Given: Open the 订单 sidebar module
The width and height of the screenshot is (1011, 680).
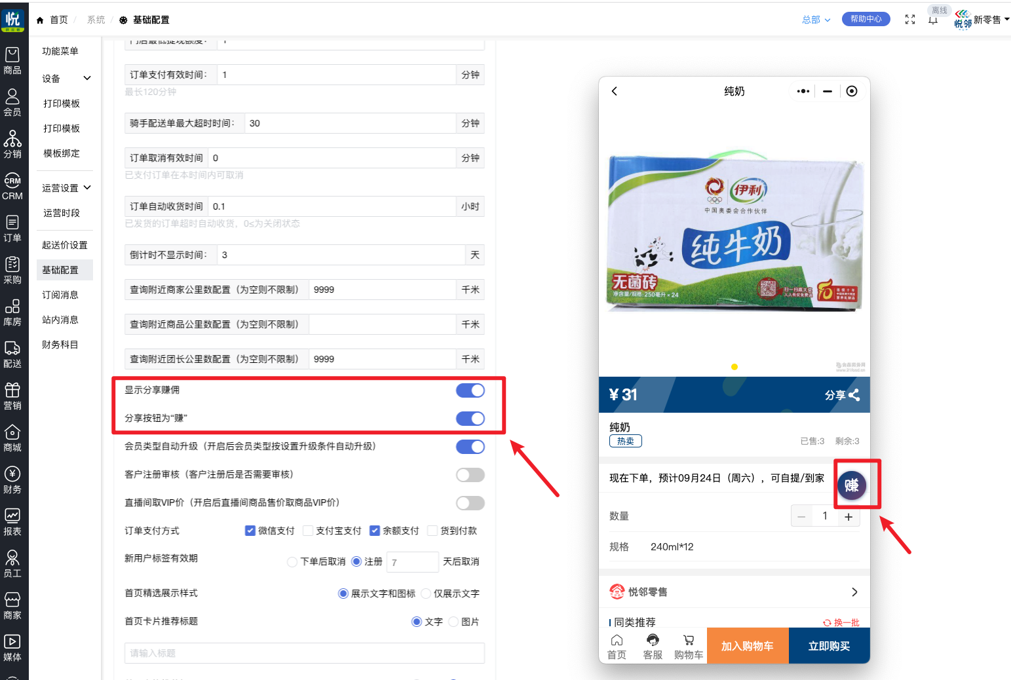Looking at the screenshot, I should 12,229.
